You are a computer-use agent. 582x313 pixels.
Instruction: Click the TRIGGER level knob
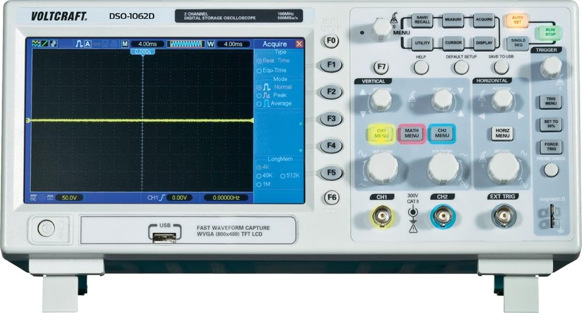tap(551, 67)
